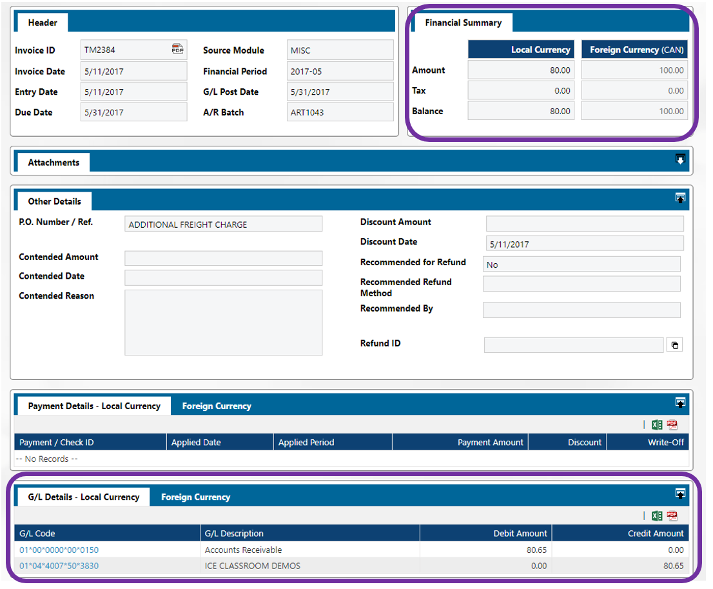Screen dimensions: 713x589
Task: Open G/L code 01*00*0000*00*0150 link
Action: click(x=59, y=550)
